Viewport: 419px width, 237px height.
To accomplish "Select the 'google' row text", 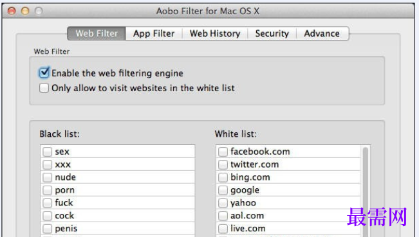I will pos(245,190).
